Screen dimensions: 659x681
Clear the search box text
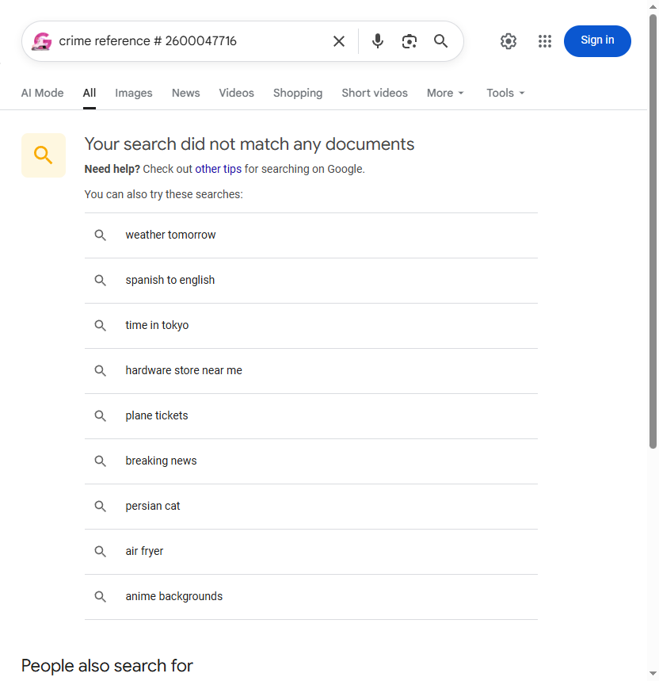pyautogui.click(x=339, y=41)
